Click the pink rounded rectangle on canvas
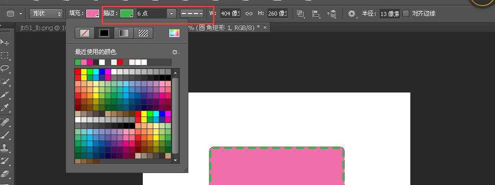 (x=277, y=166)
